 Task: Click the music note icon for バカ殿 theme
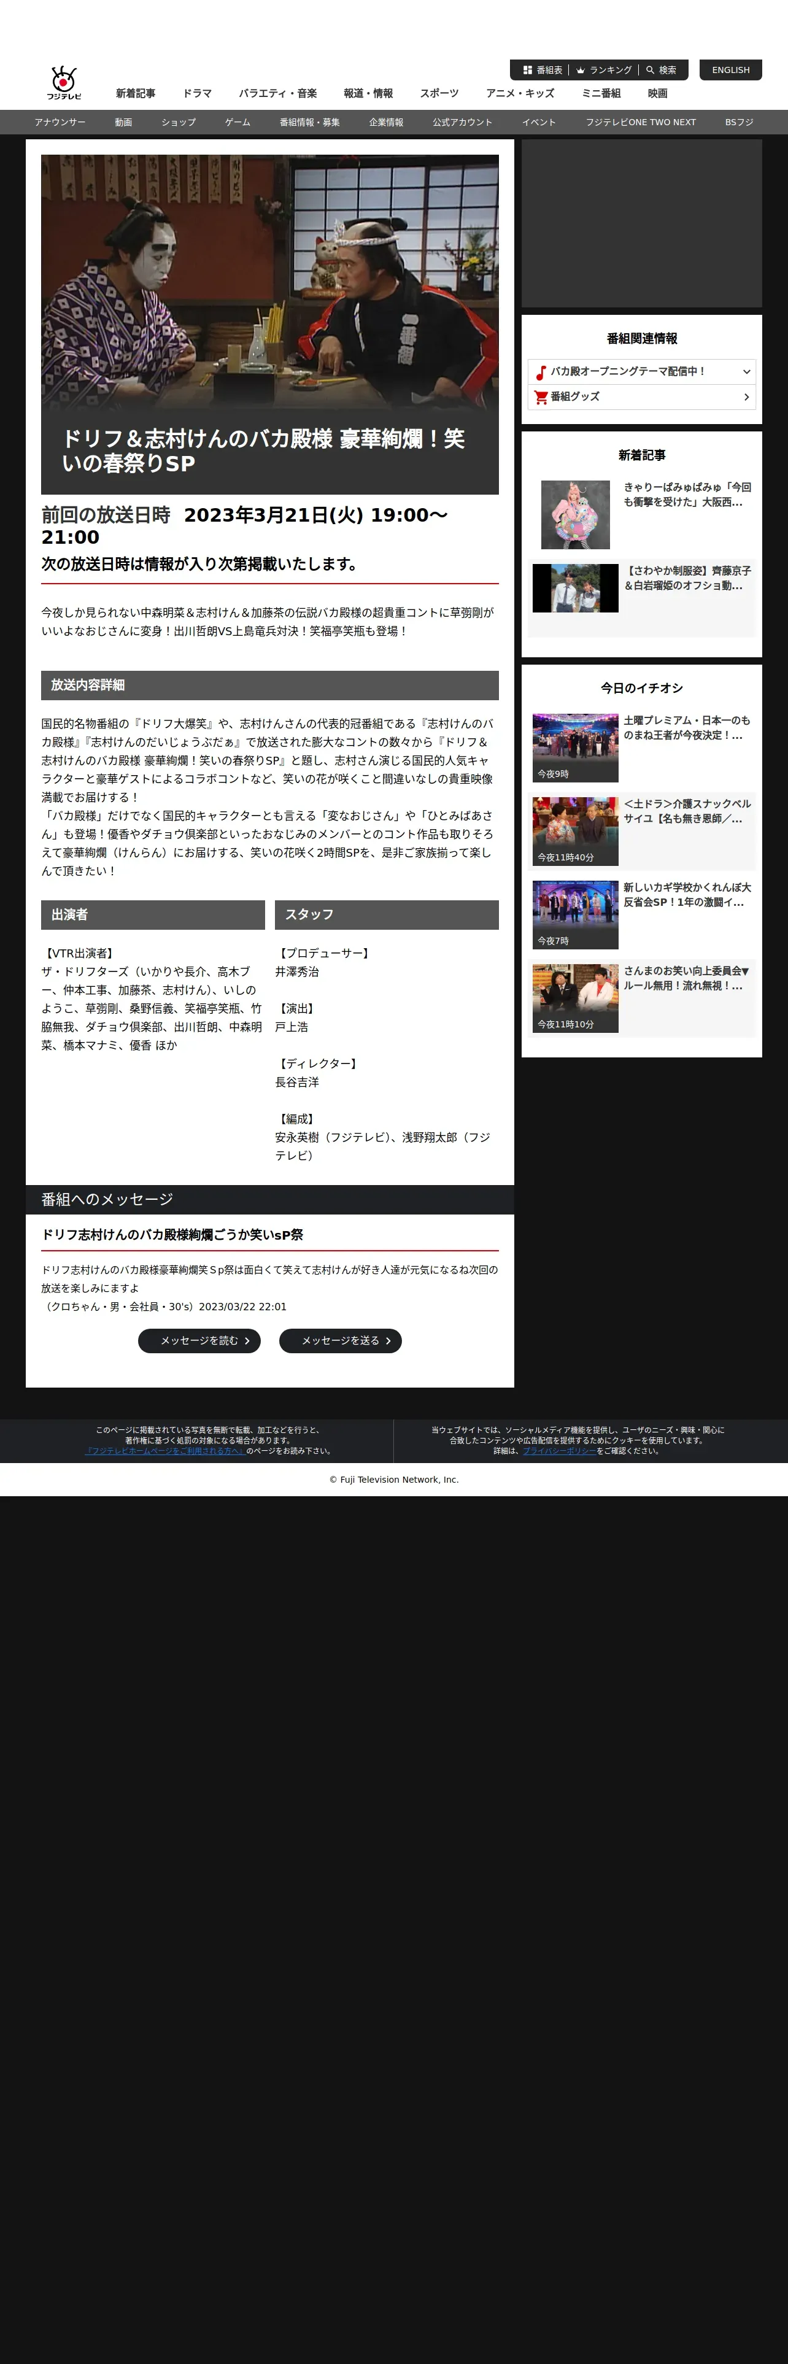click(541, 372)
